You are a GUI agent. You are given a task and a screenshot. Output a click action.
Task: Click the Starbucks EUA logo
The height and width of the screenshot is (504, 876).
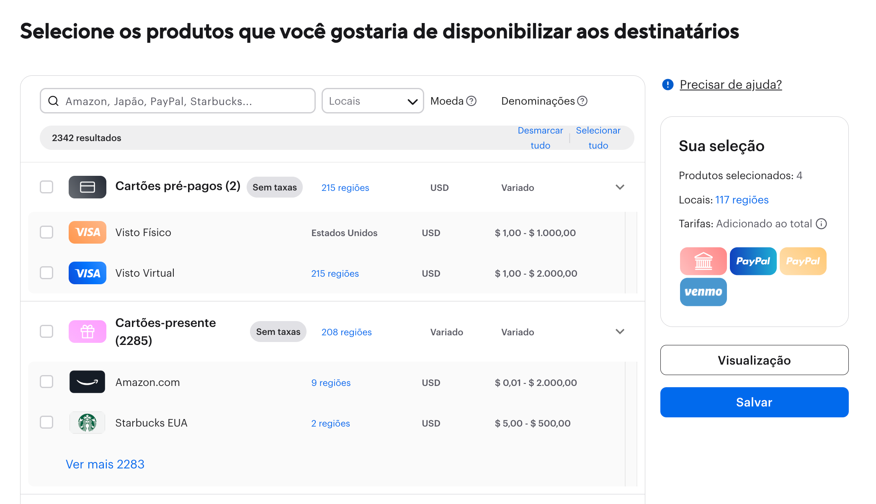point(87,423)
